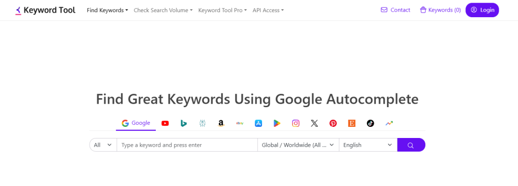Open the Check Search Volume menu
This screenshot has height=186, width=518.
[x=163, y=10]
